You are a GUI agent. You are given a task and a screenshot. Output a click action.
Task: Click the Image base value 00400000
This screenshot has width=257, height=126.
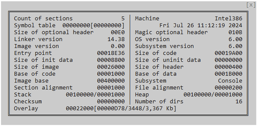111,81
